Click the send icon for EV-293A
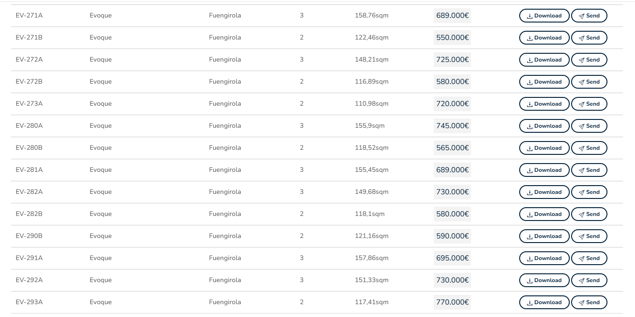The image size is (635, 317). [x=582, y=303]
